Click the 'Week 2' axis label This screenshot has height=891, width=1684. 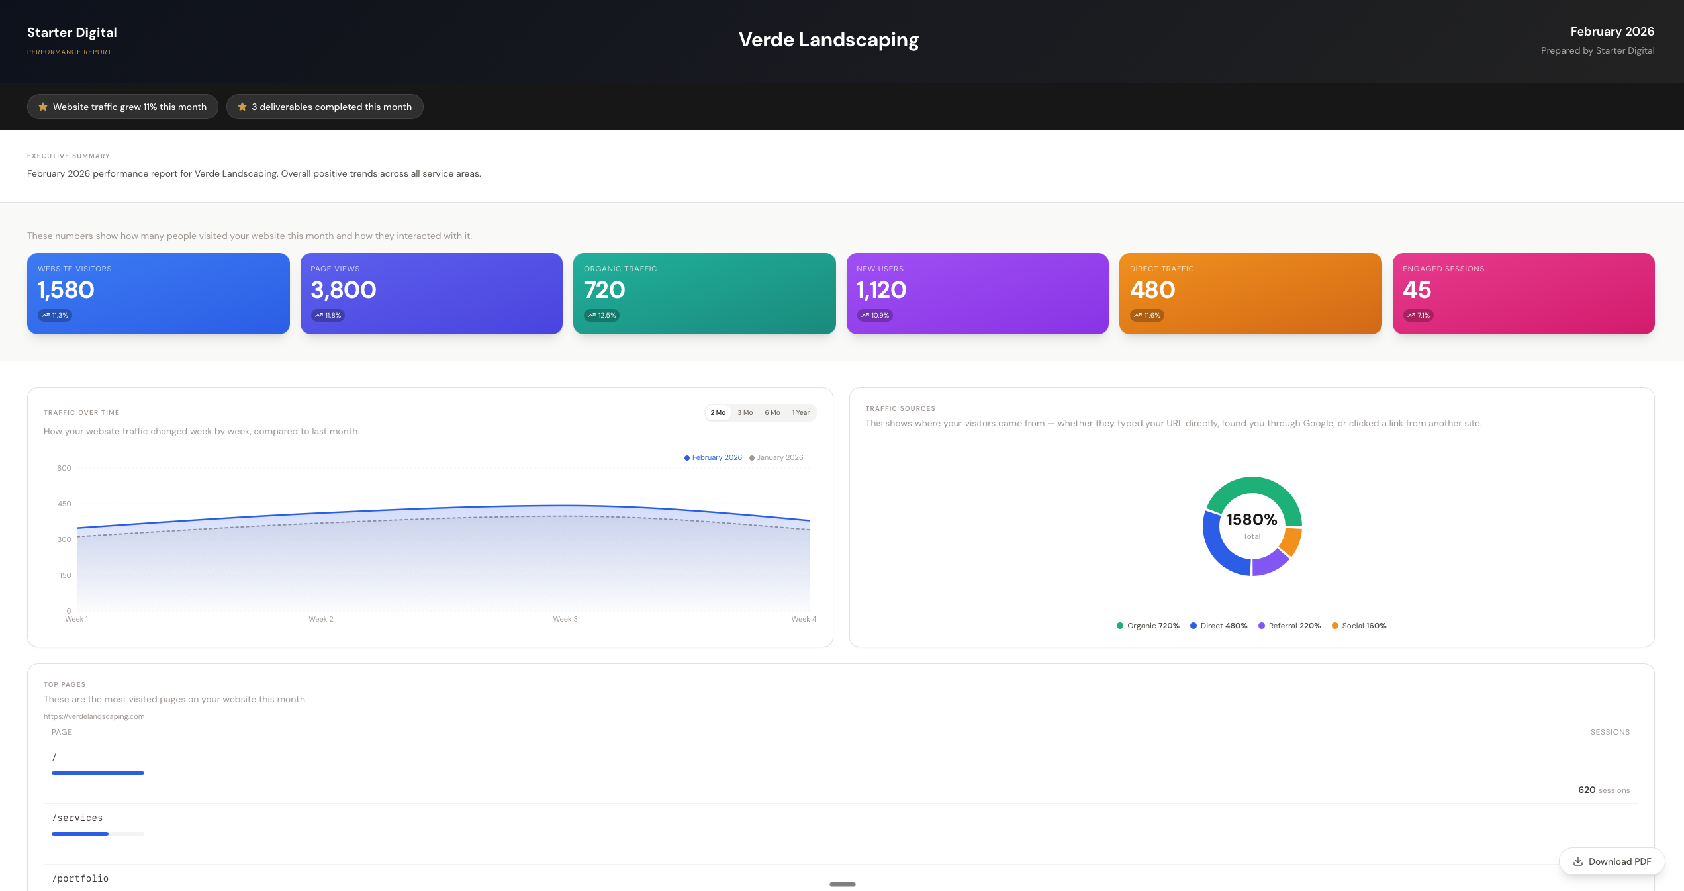click(321, 619)
